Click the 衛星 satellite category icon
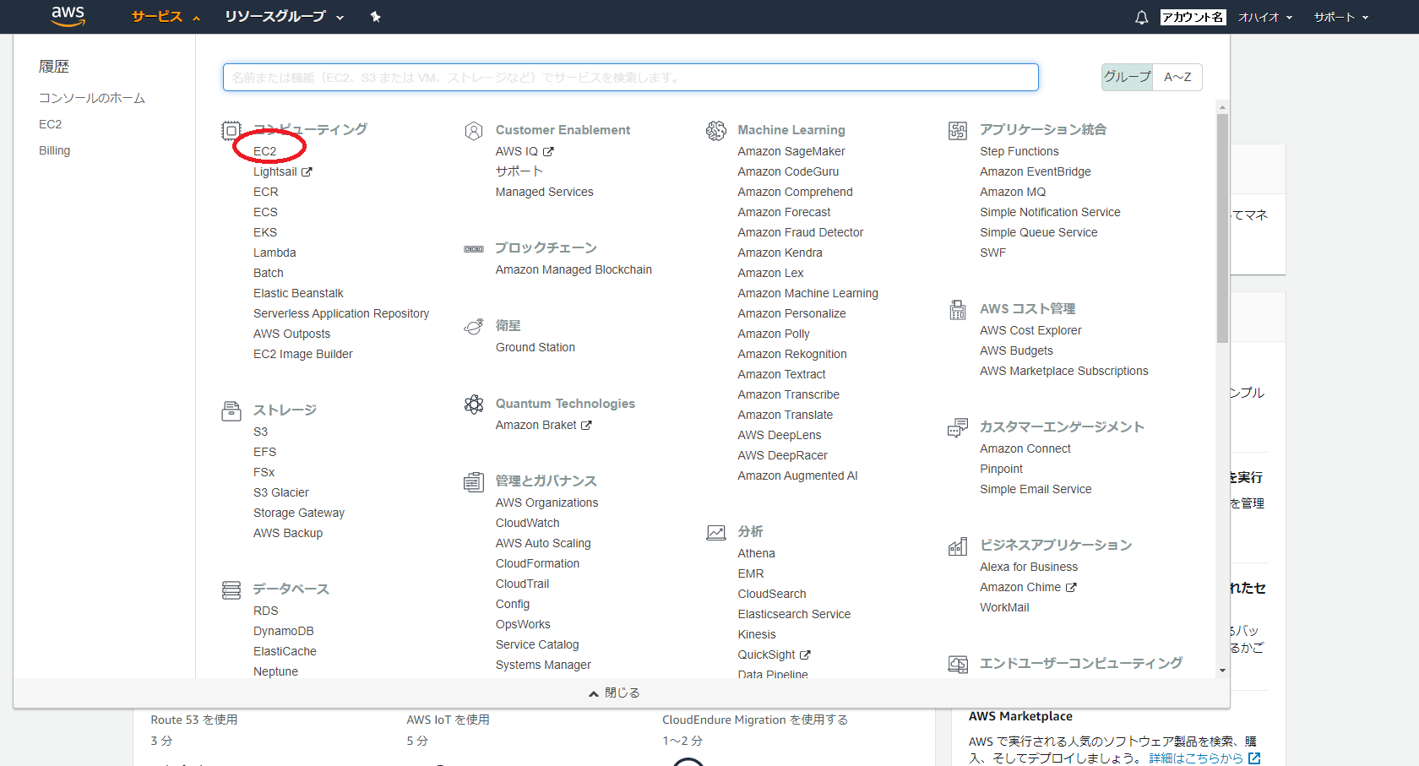 coord(474,326)
